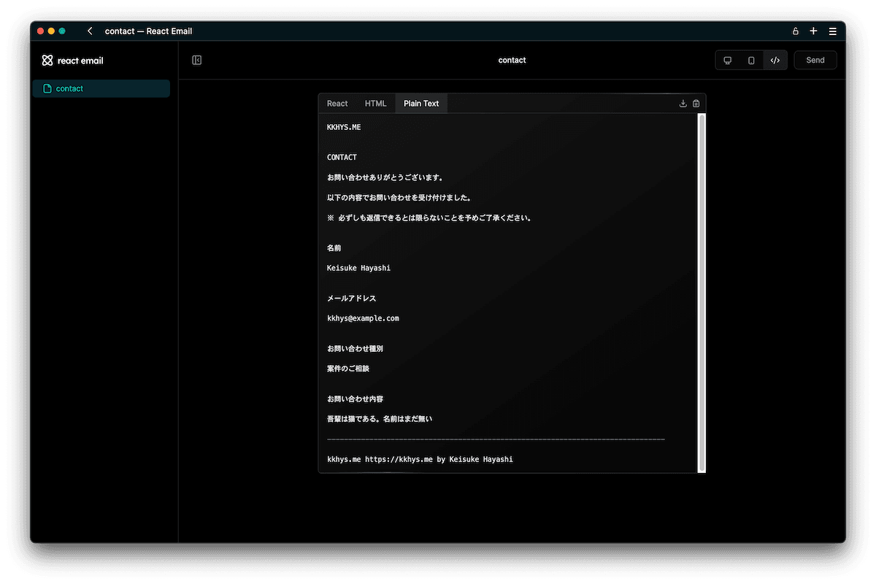Switch preview to mobile view
The image size is (876, 584).
[x=751, y=60]
